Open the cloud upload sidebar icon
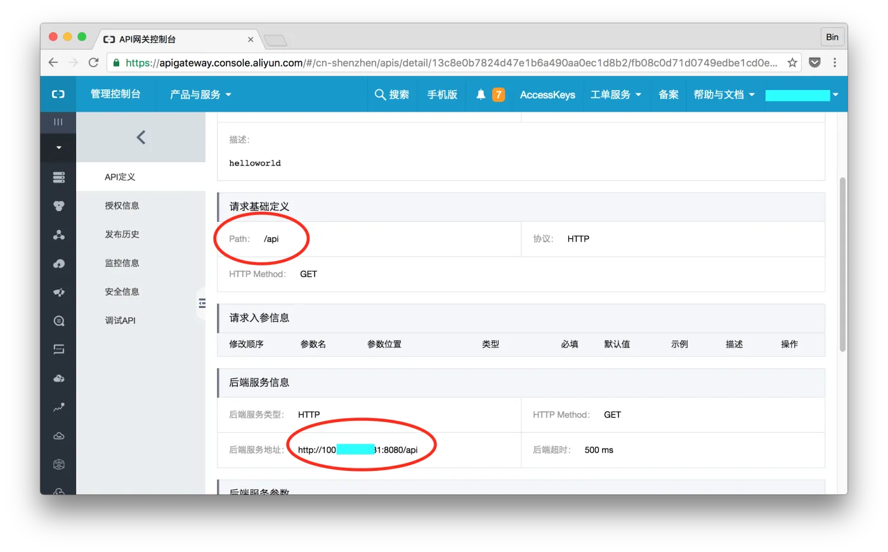 pos(58,263)
